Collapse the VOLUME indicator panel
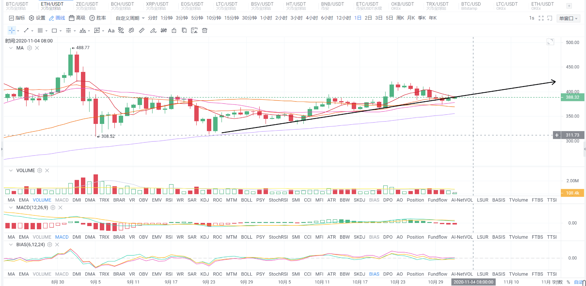The height and width of the screenshot is (286, 586). (11, 171)
